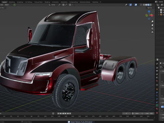Open the Render properties tab
The image size is (164, 123).
(157, 68)
